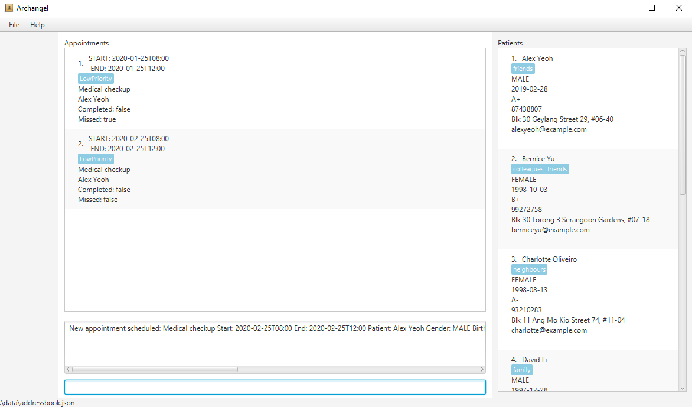
Task: Click blood type A+ under Alex Yeoh
Action: pyautogui.click(x=515, y=99)
